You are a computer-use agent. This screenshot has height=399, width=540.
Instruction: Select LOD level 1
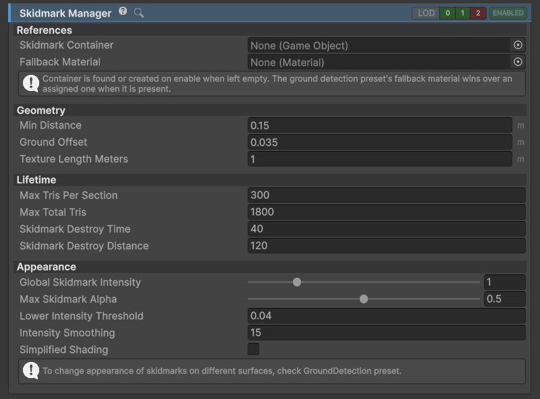(x=462, y=13)
